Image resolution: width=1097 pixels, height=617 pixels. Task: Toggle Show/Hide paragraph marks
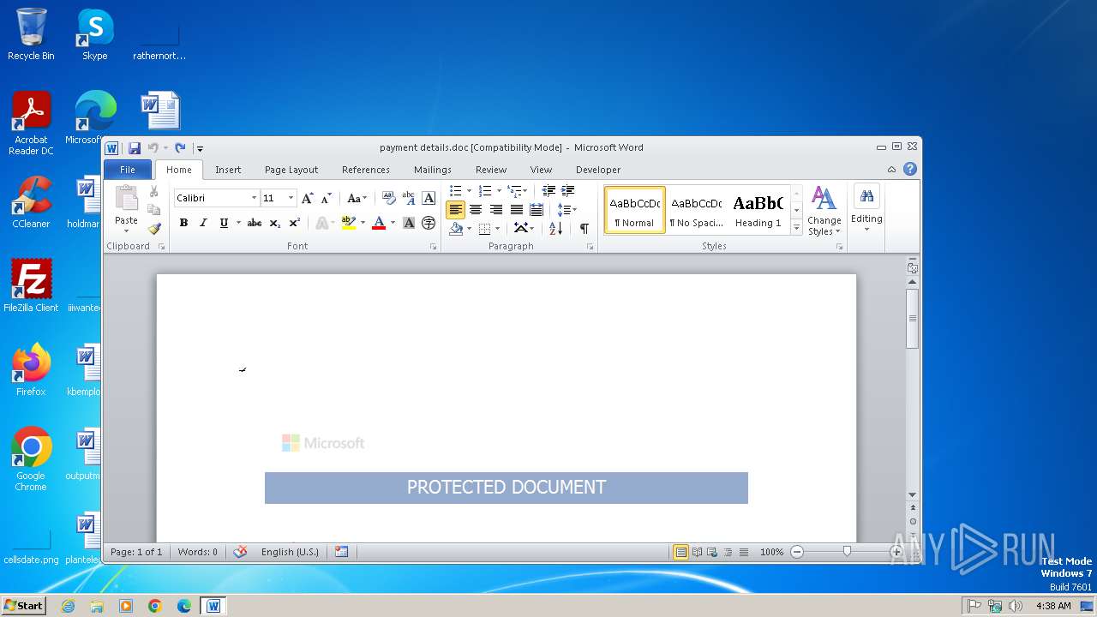(x=584, y=229)
